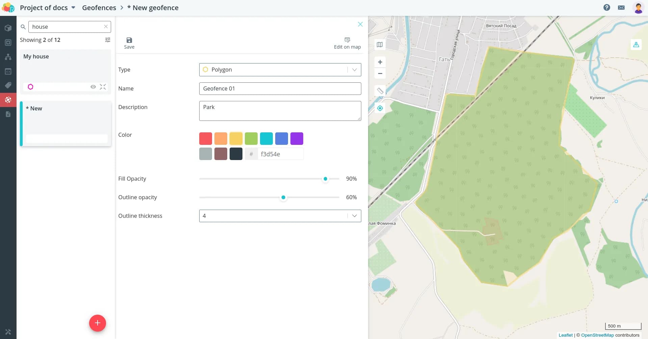This screenshot has height=339, width=648.
Task: Pick the purple color swatch
Action: click(x=296, y=138)
